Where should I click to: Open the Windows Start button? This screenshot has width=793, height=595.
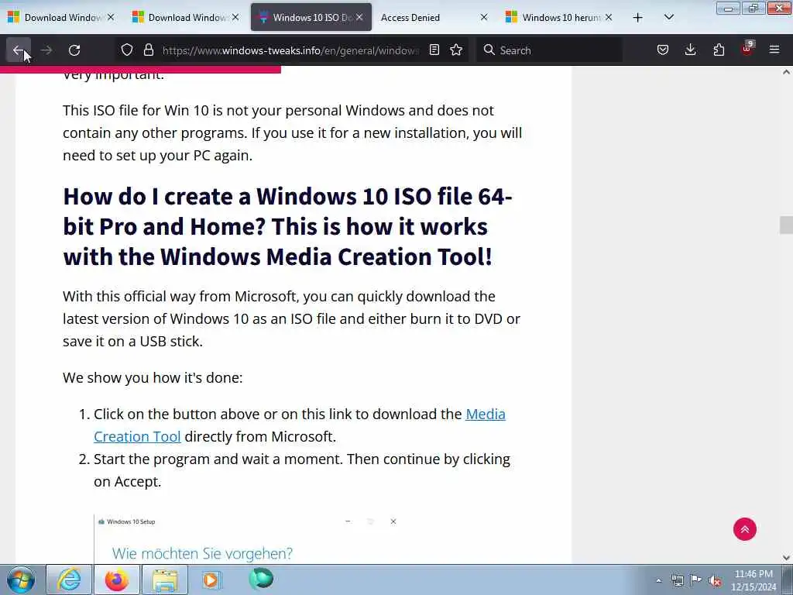21,580
